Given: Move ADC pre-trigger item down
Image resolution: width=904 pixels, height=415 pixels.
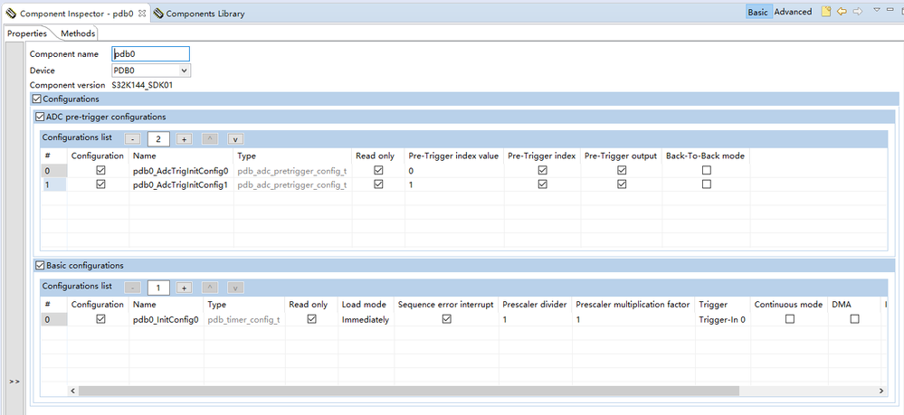Looking at the screenshot, I should pyautogui.click(x=236, y=139).
